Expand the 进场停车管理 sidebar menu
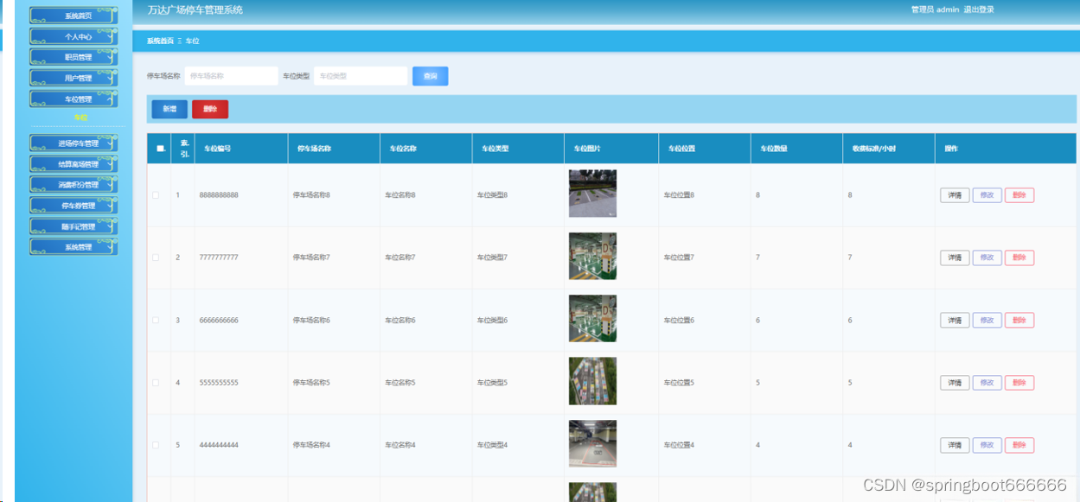 coord(73,143)
